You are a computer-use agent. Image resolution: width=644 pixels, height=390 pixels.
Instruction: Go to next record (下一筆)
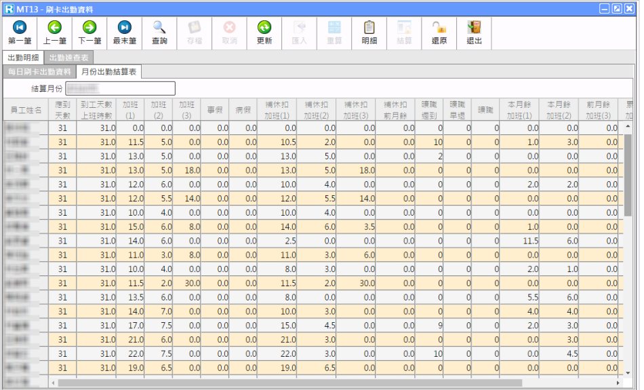point(89,33)
